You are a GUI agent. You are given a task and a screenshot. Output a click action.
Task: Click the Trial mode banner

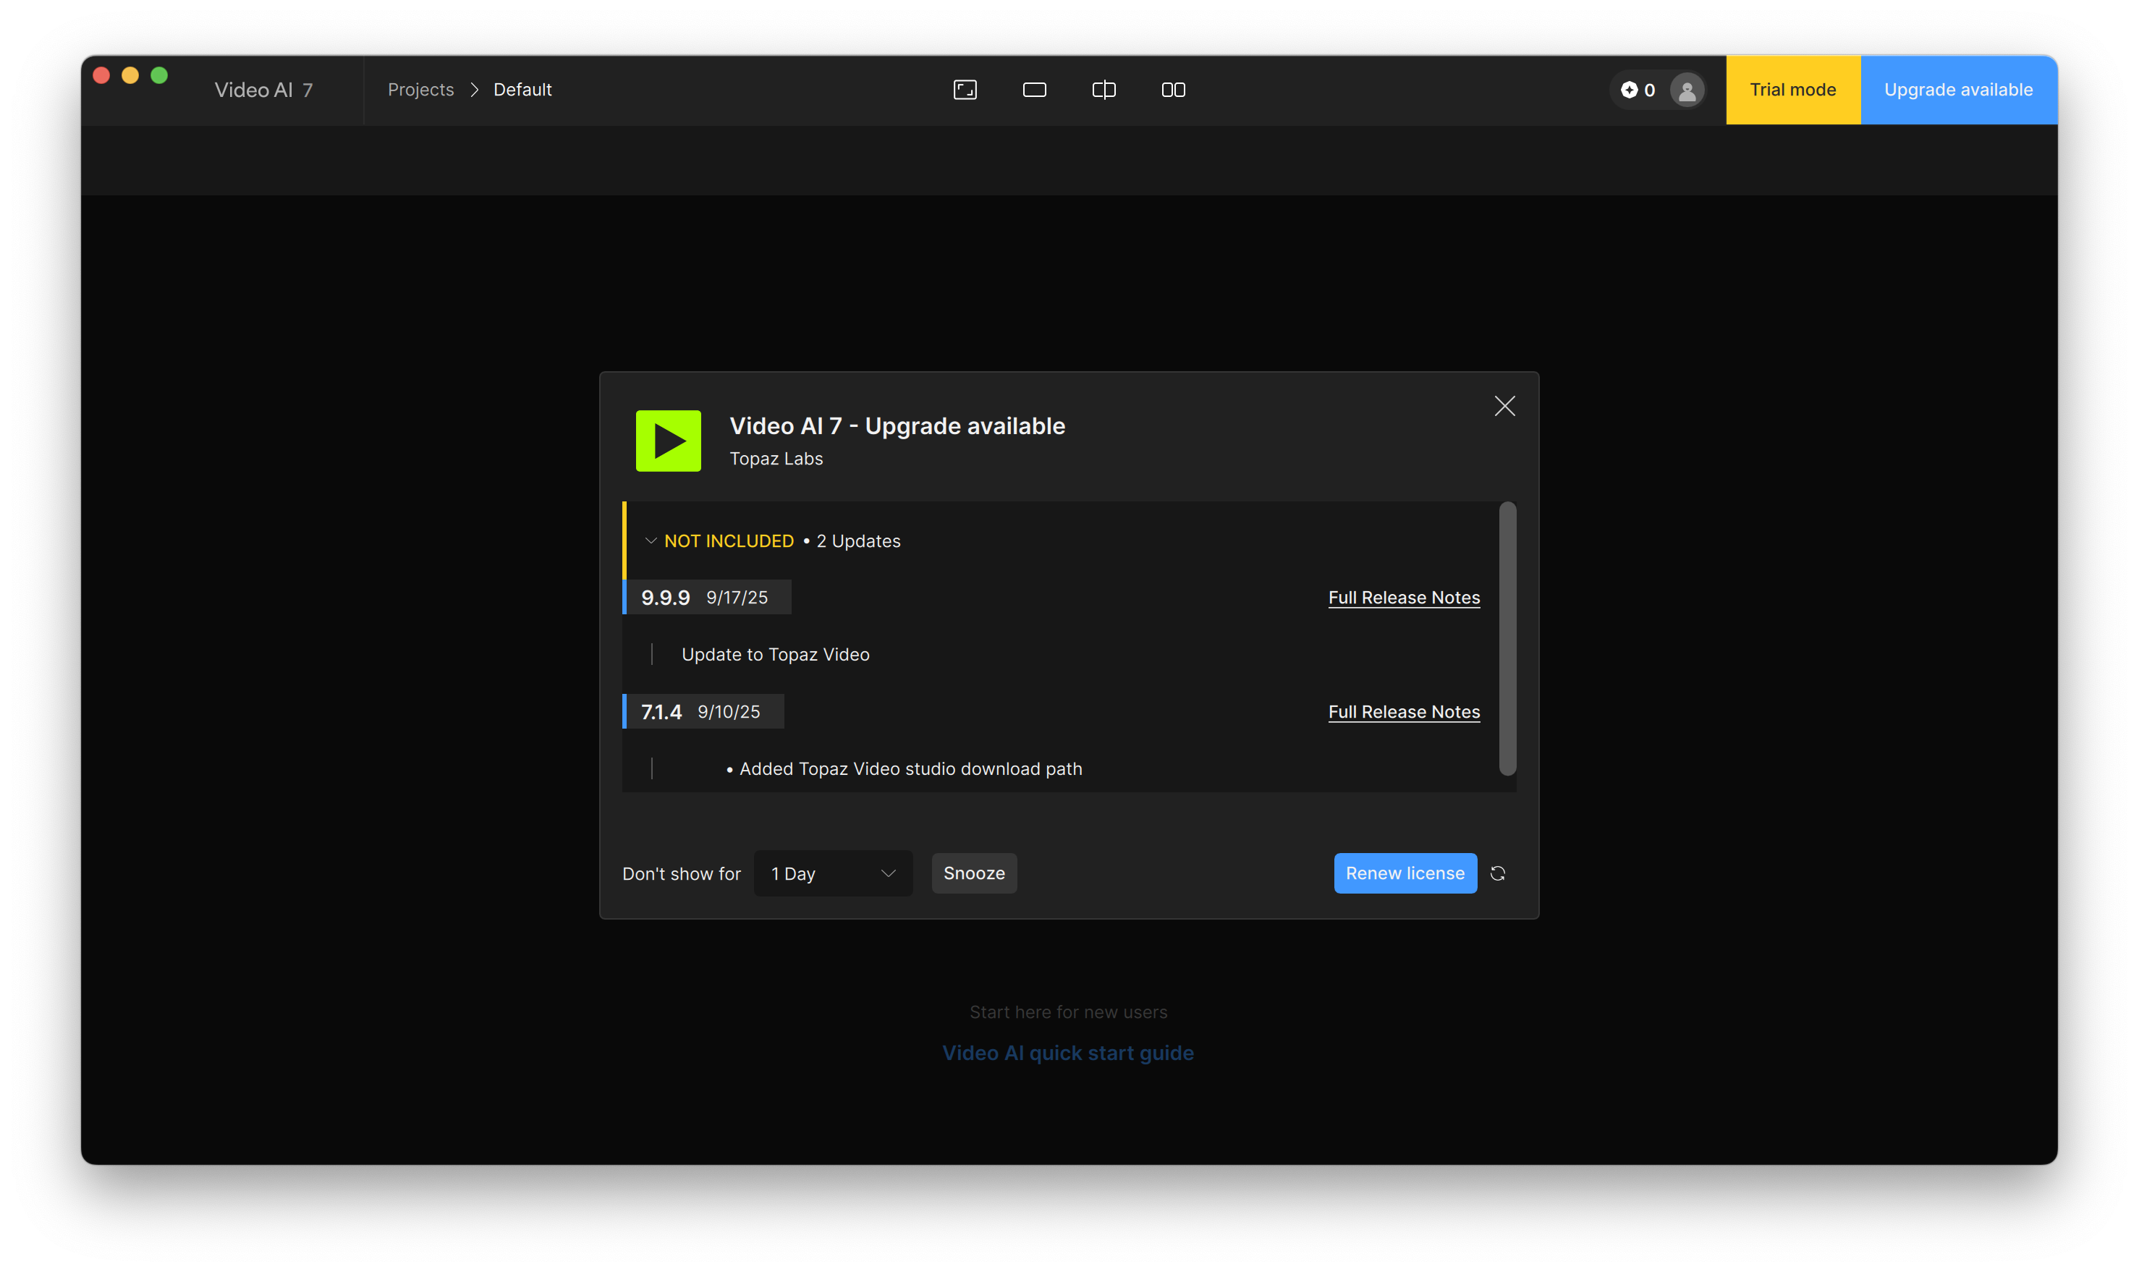pyautogui.click(x=1793, y=90)
